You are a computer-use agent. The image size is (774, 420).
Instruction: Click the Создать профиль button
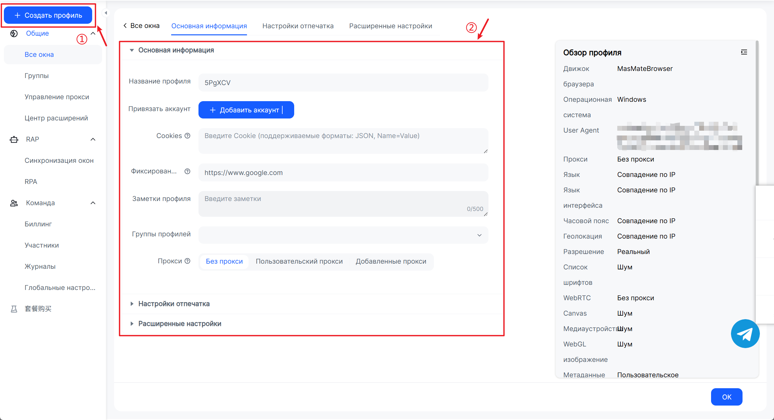pos(48,15)
